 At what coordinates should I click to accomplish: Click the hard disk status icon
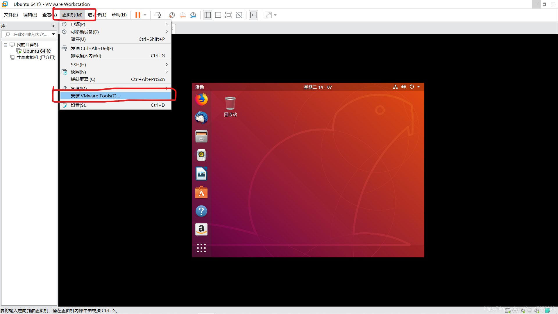(x=507, y=311)
